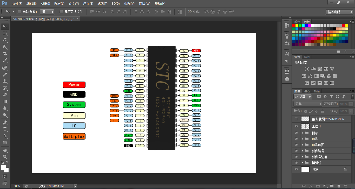Screen dimensions: 355x189
Task: Hide the 引脚编号 group
Action: pos(296,151)
